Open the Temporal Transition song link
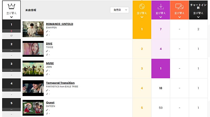 coord(60,83)
